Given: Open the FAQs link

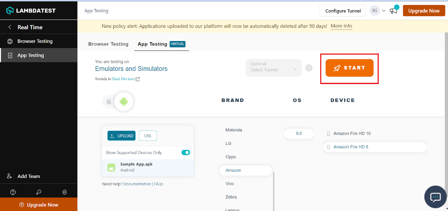Looking at the screenshot, I should 159,184.
